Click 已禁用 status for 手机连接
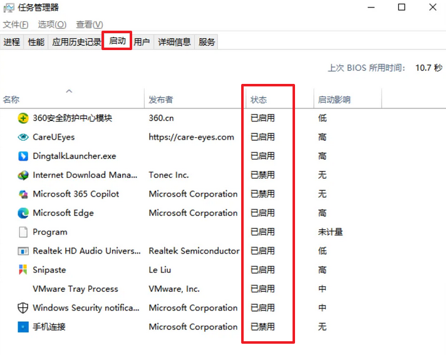The width and height of the screenshot is (446, 355). tap(262, 327)
